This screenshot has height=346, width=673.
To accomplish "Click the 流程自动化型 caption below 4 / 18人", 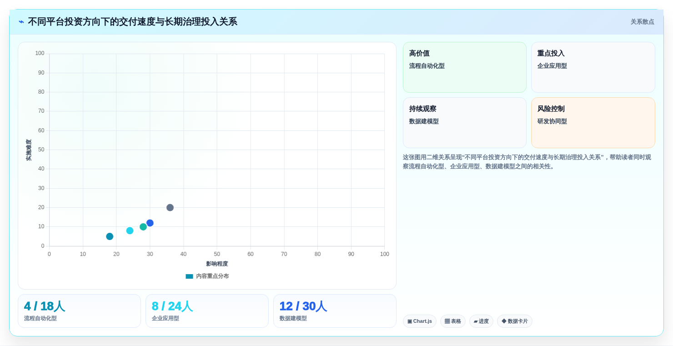I will (x=40, y=318).
